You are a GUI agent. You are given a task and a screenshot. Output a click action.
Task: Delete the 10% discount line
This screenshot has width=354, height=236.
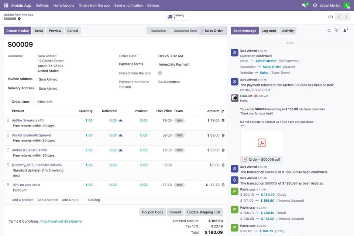(x=223, y=185)
